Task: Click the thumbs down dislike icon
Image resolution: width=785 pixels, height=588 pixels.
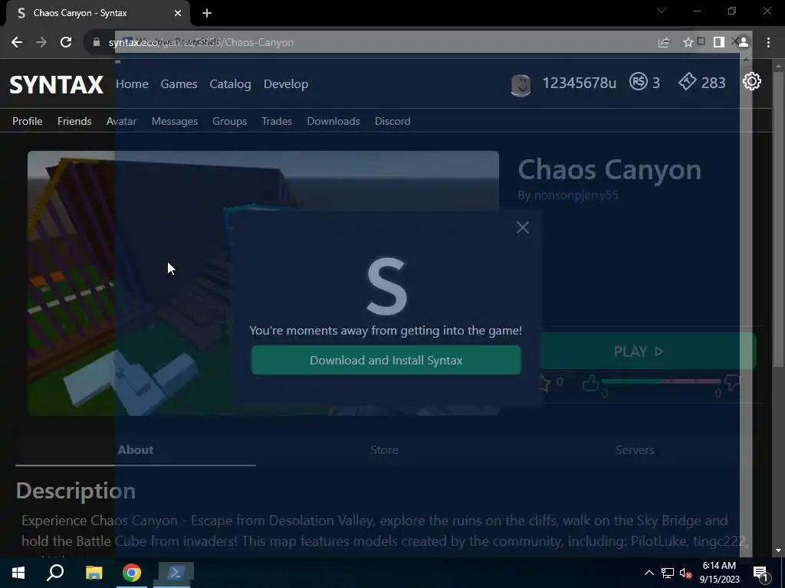Action: 732,384
